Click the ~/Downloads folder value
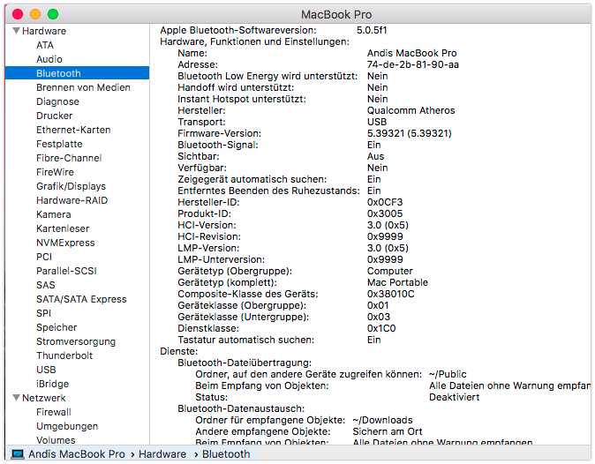 click(x=382, y=420)
